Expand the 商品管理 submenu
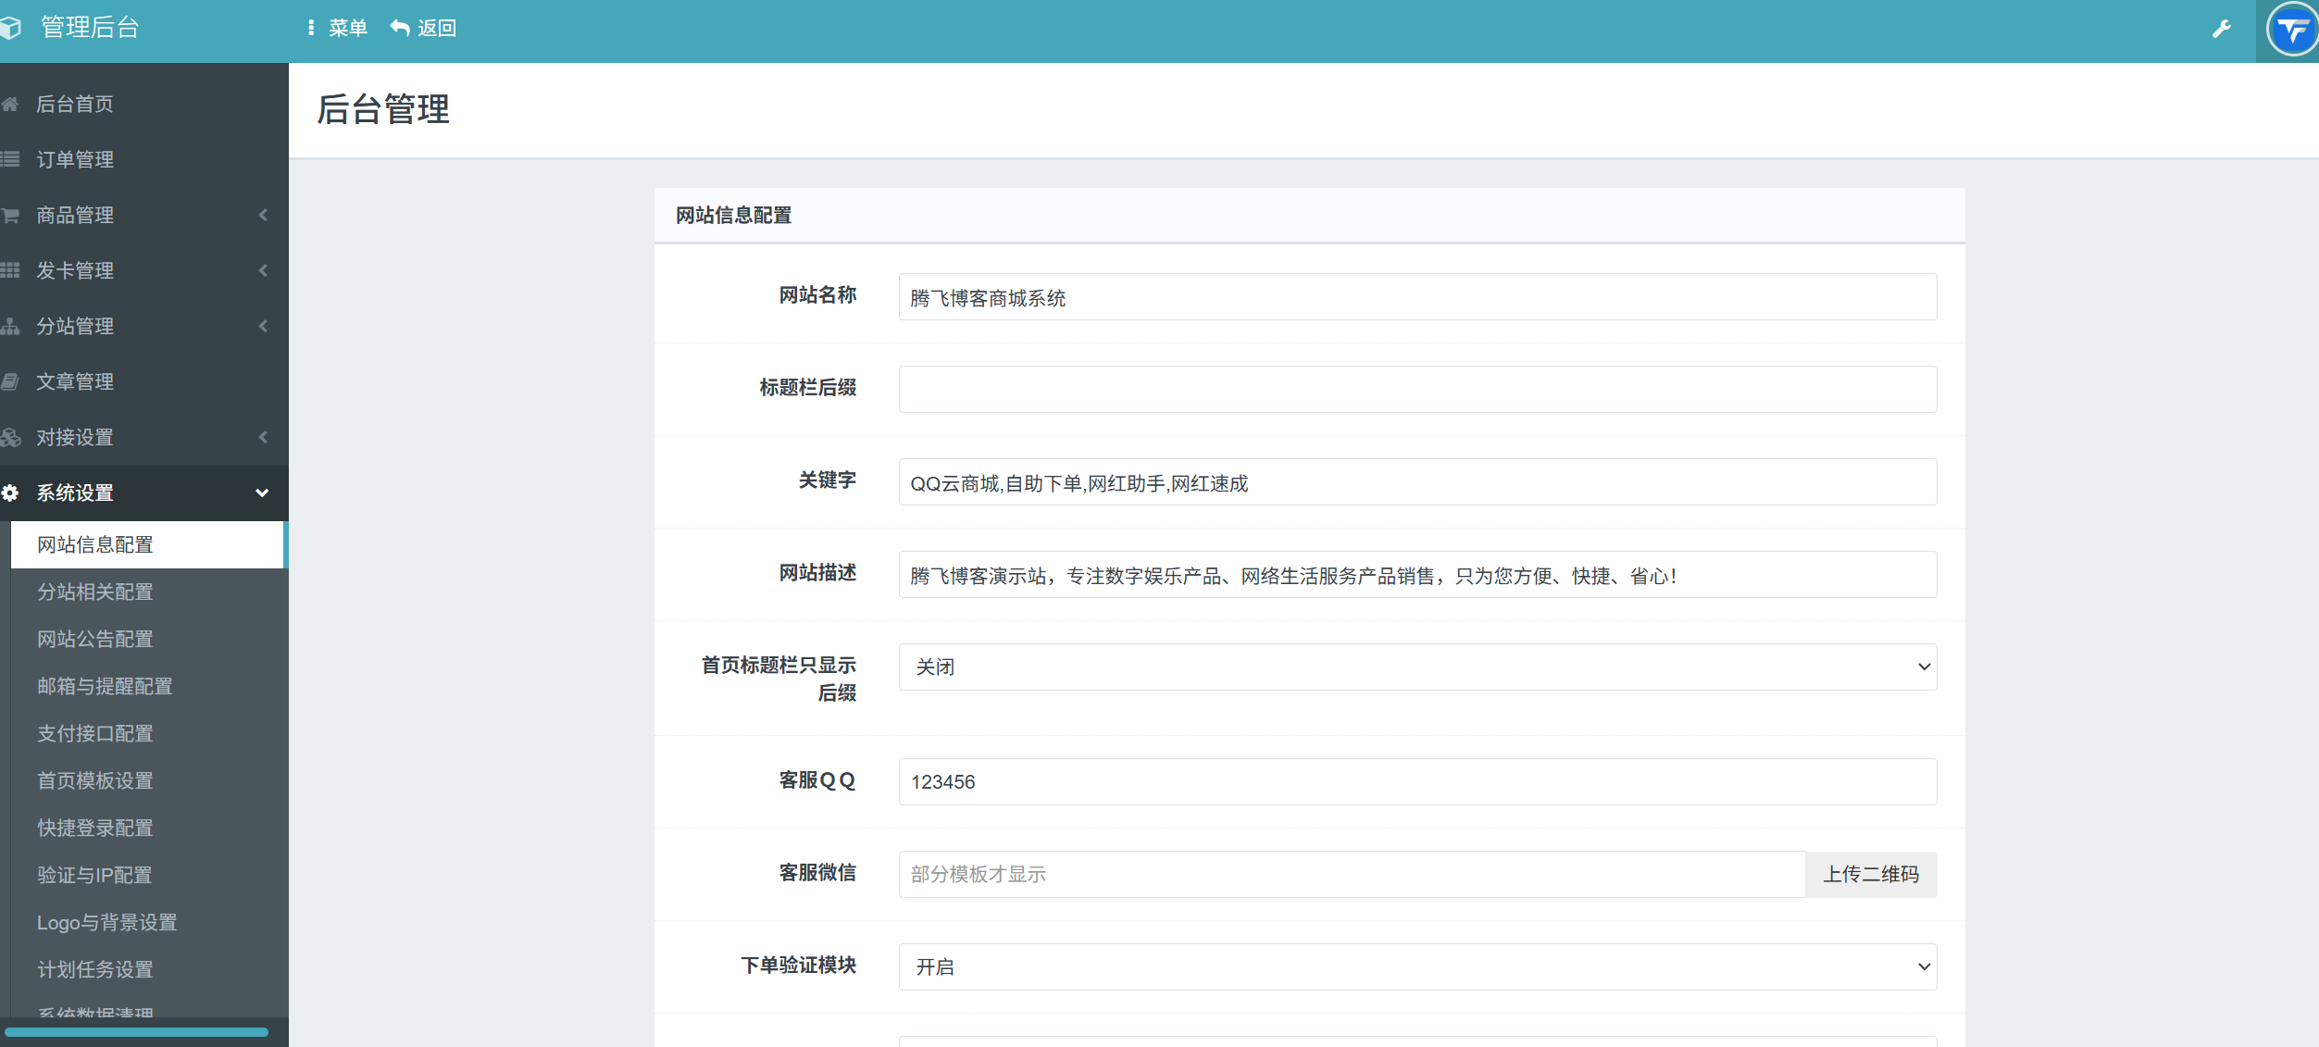 click(263, 215)
